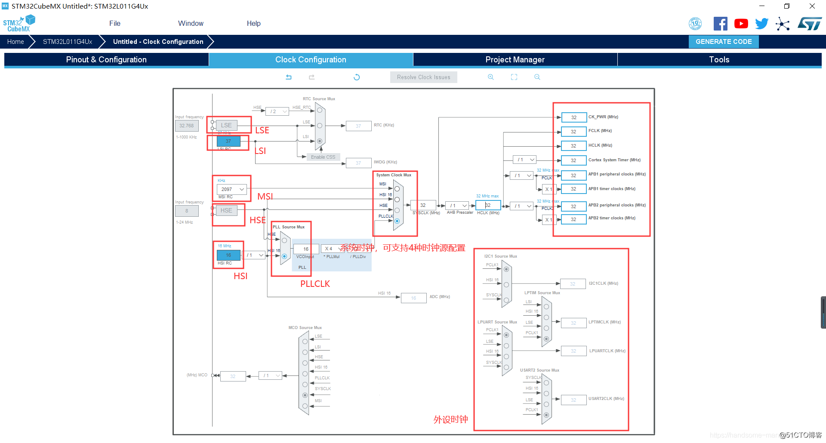
Task: Open the Window menu
Action: pyautogui.click(x=191, y=23)
